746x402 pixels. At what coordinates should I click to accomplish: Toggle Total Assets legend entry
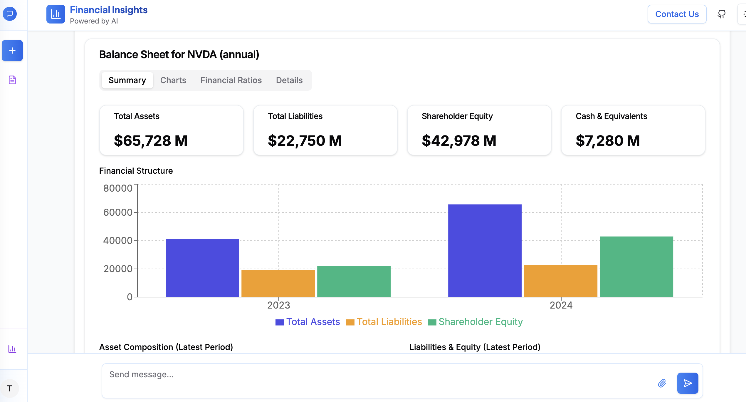tap(308, 322)
